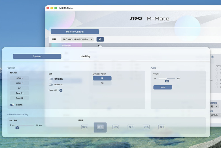
Task: Click the Audio section heading
Action: (153, 68)
